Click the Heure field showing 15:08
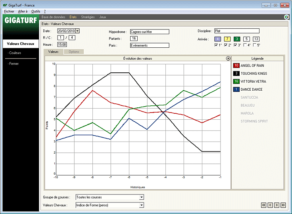Screen dimensions: 292x214 (x=62, y=45)
